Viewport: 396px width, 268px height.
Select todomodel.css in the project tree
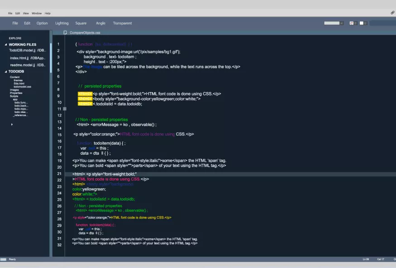pyautogui.click(x=22, y=86)
